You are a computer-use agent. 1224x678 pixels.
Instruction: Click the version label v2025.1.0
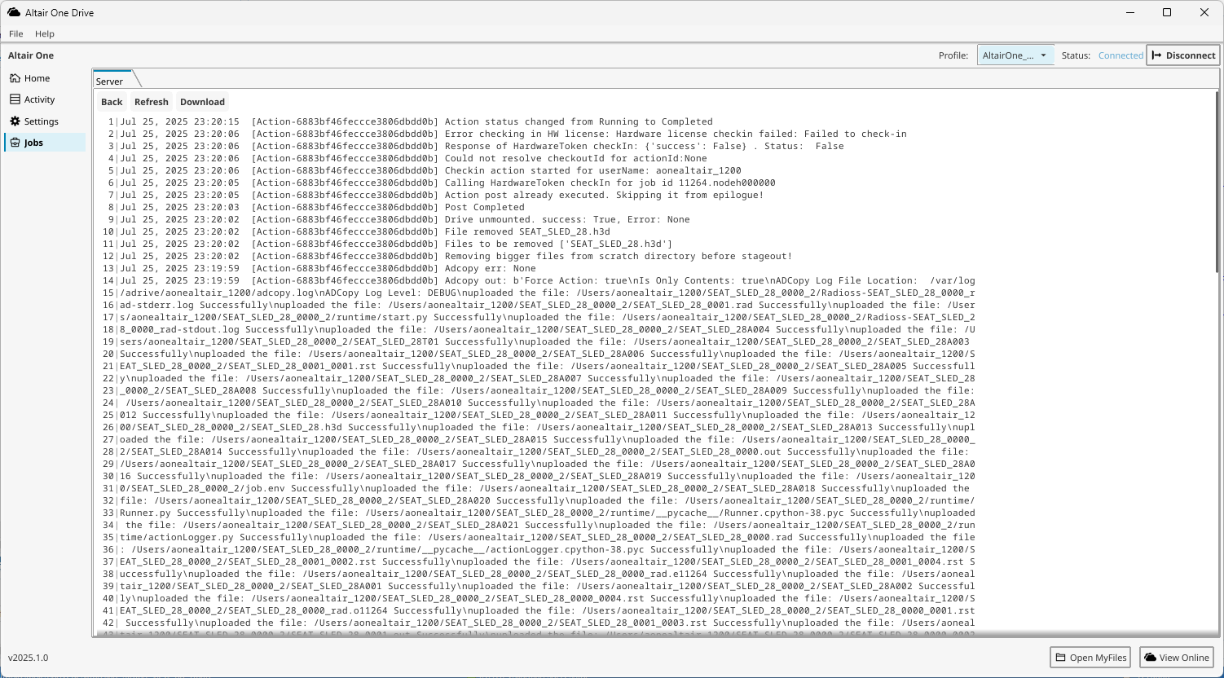[29, 658]
